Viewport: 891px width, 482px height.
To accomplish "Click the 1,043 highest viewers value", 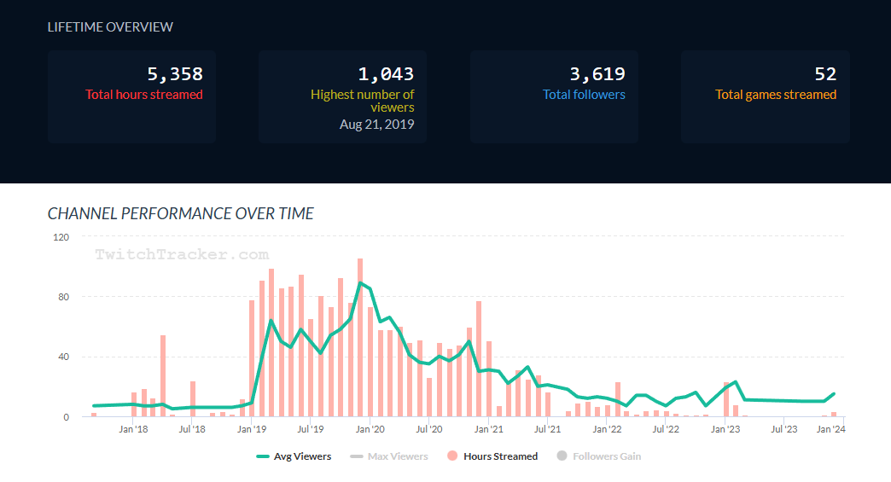I will point(386,74).
